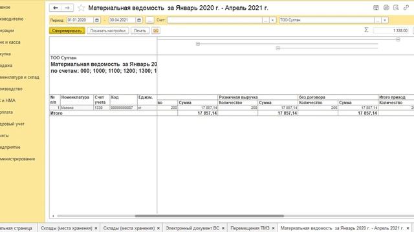414x232 pixels.
Task: Copy link to report using the chain icon
Action: (x=406, y=8)
